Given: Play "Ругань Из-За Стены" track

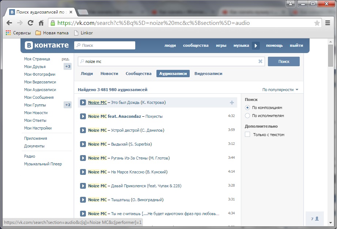Looking at the screenshot, I should click(83, 158).
